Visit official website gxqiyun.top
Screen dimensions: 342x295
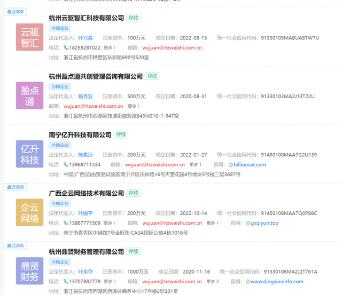[265, 223]
